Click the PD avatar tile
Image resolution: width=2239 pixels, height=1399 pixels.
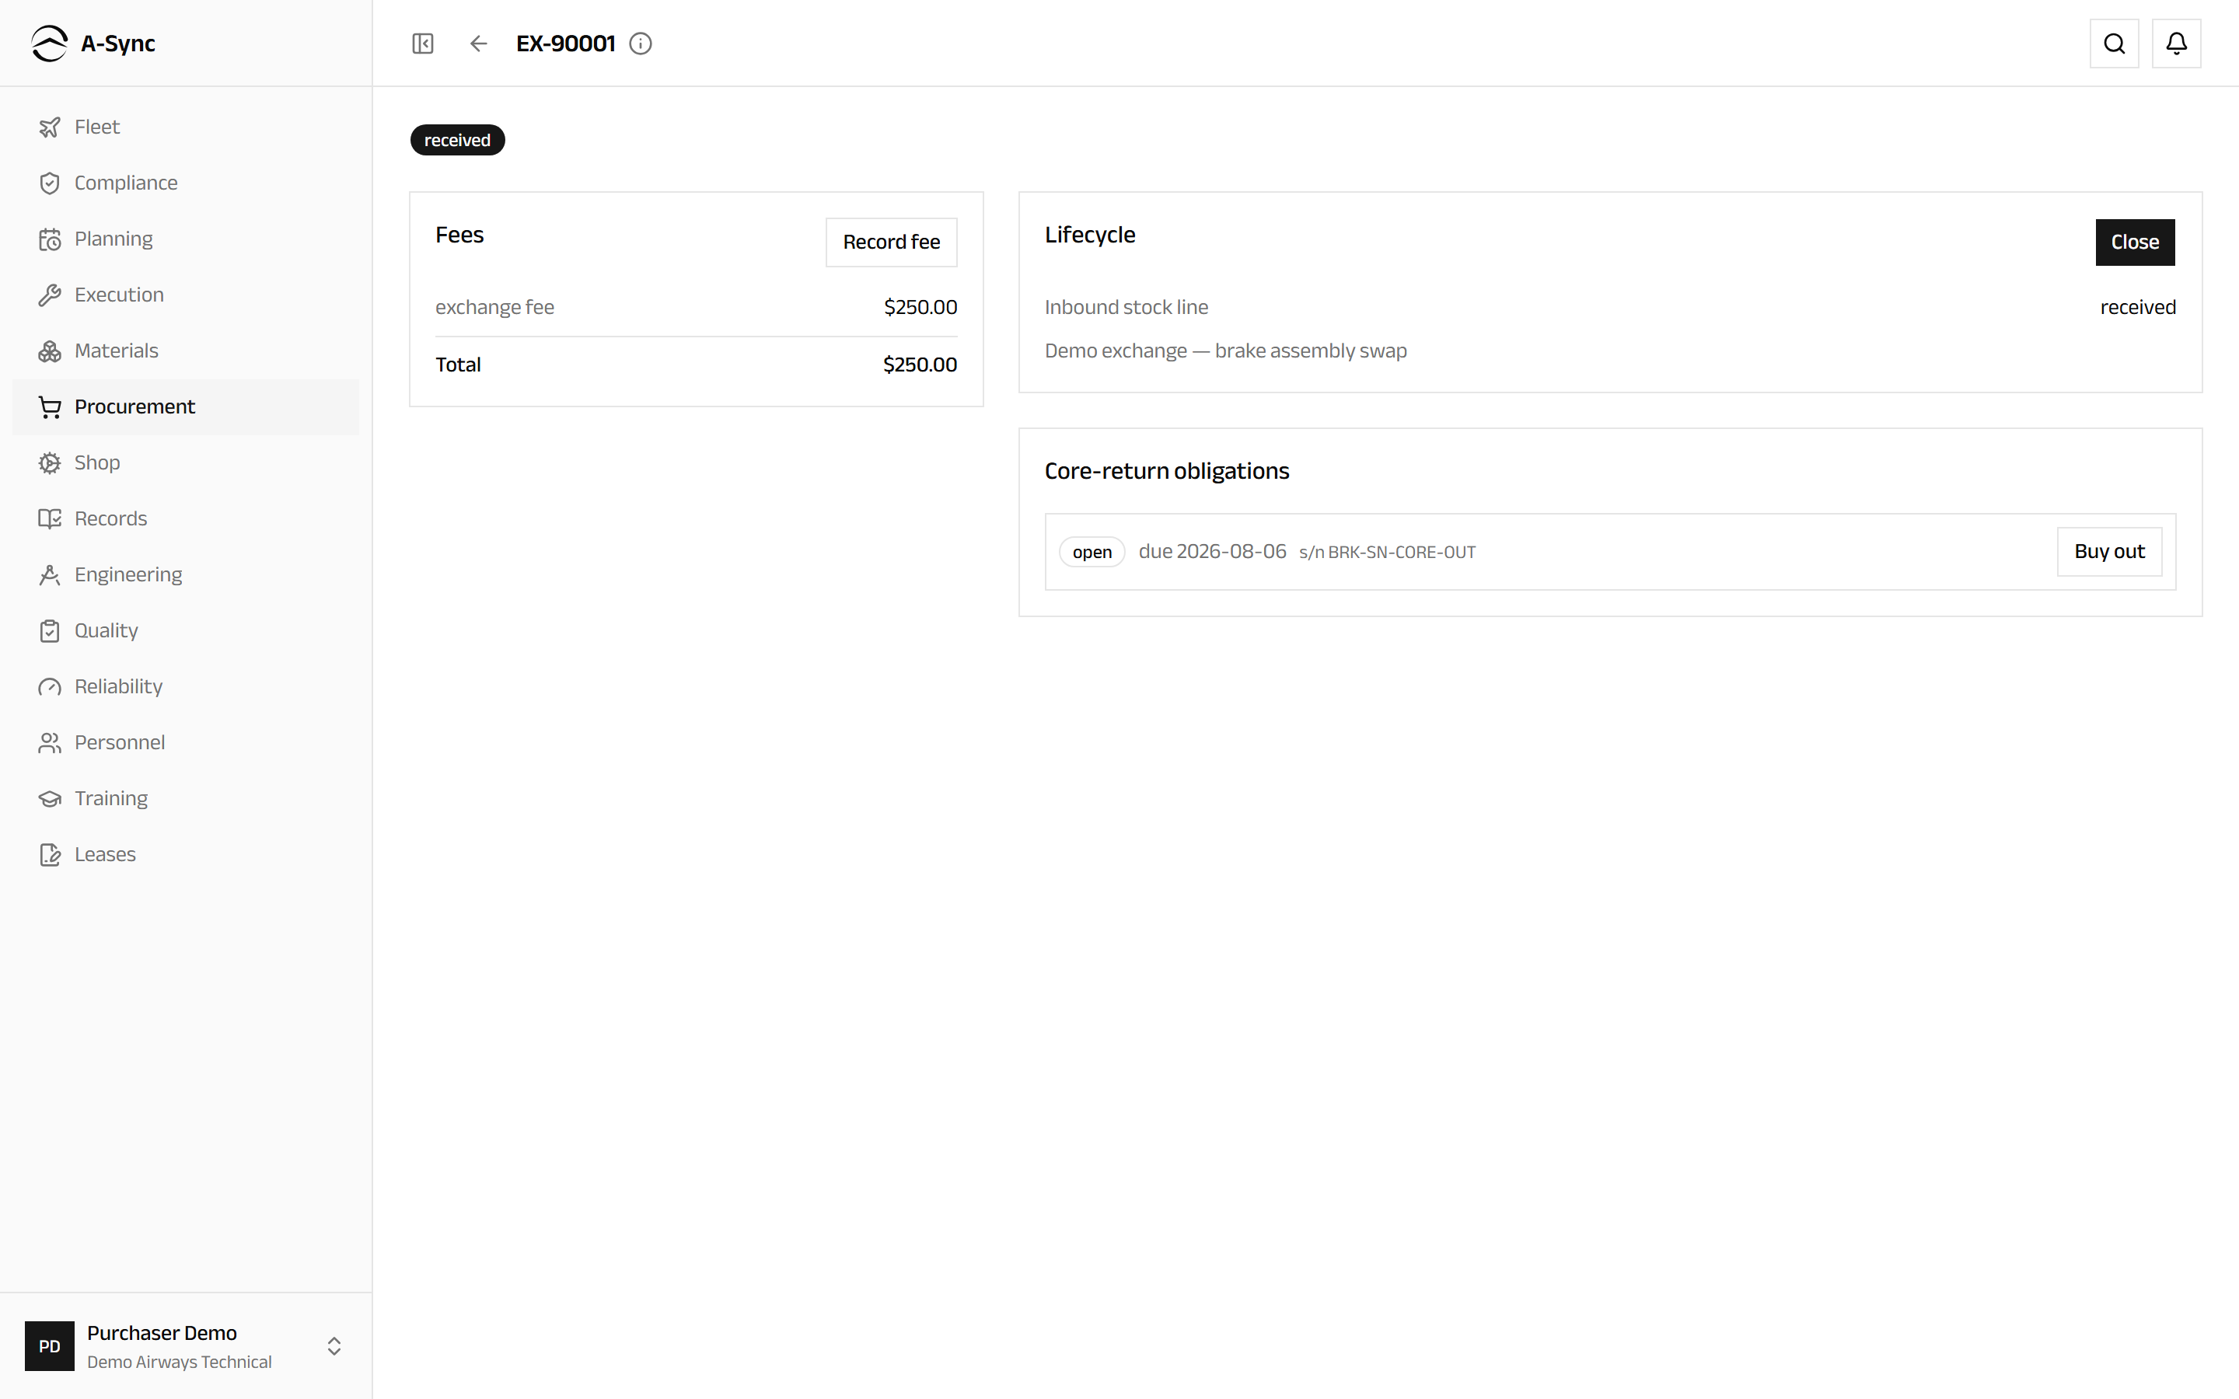click(50, 1346)
